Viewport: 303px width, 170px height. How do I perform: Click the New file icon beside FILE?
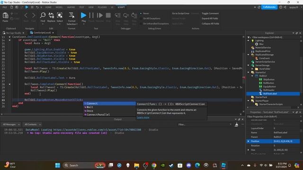(x=11, y=7)
